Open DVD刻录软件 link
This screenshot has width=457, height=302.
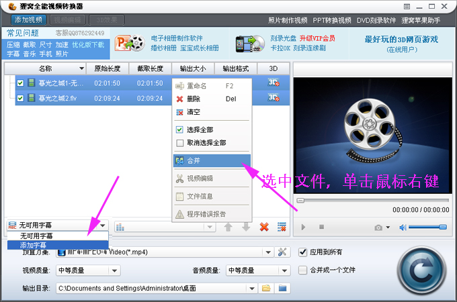pos(376,20)
